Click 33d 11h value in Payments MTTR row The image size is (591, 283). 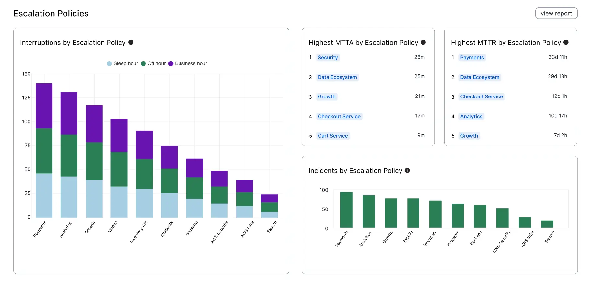pyautogui.click(x=558, y=57)
